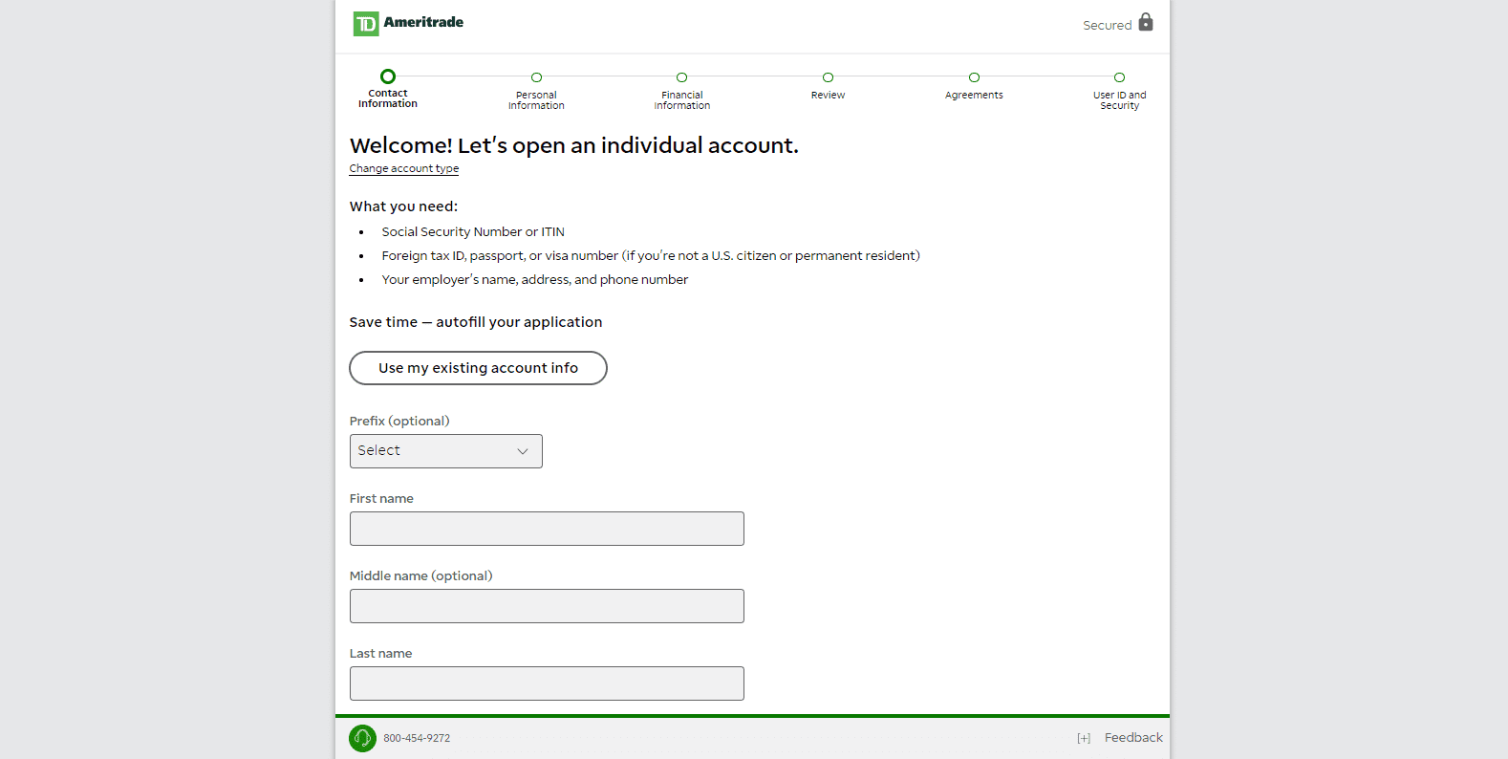Click Social Security Number or ITIN text

(x=473, y=232)
